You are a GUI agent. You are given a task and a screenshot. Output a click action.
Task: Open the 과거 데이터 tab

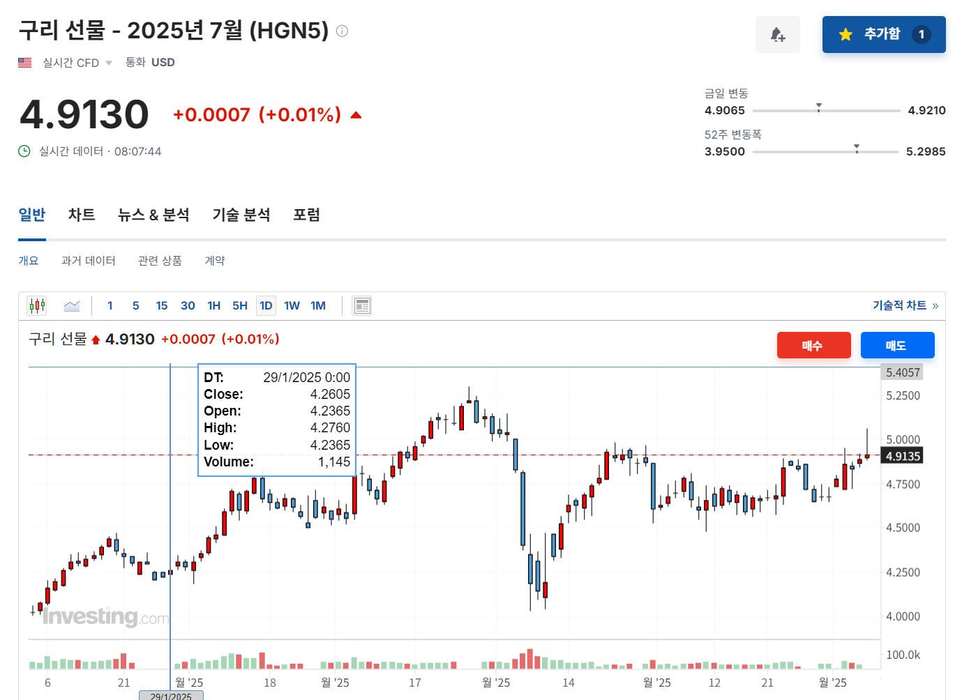pos(89,260)
